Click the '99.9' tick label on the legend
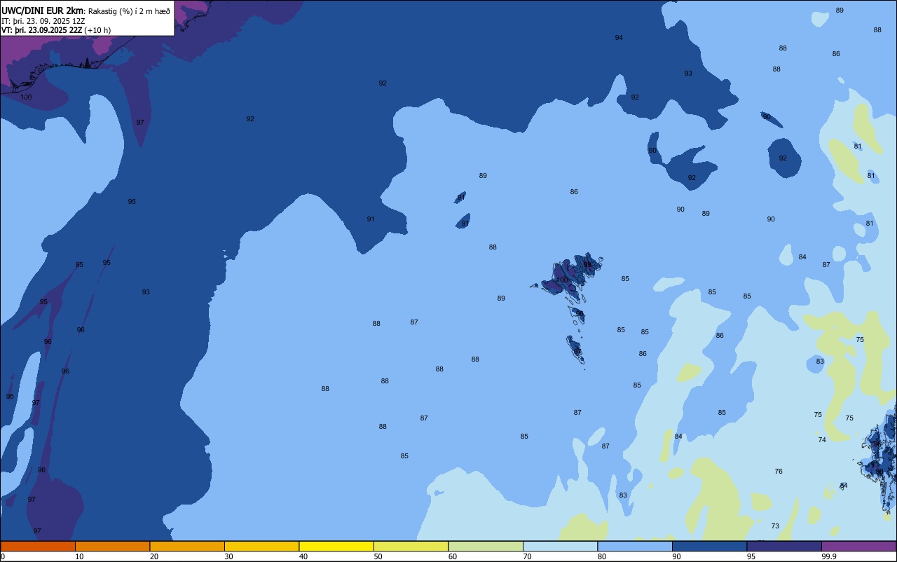 coord(830,556)
